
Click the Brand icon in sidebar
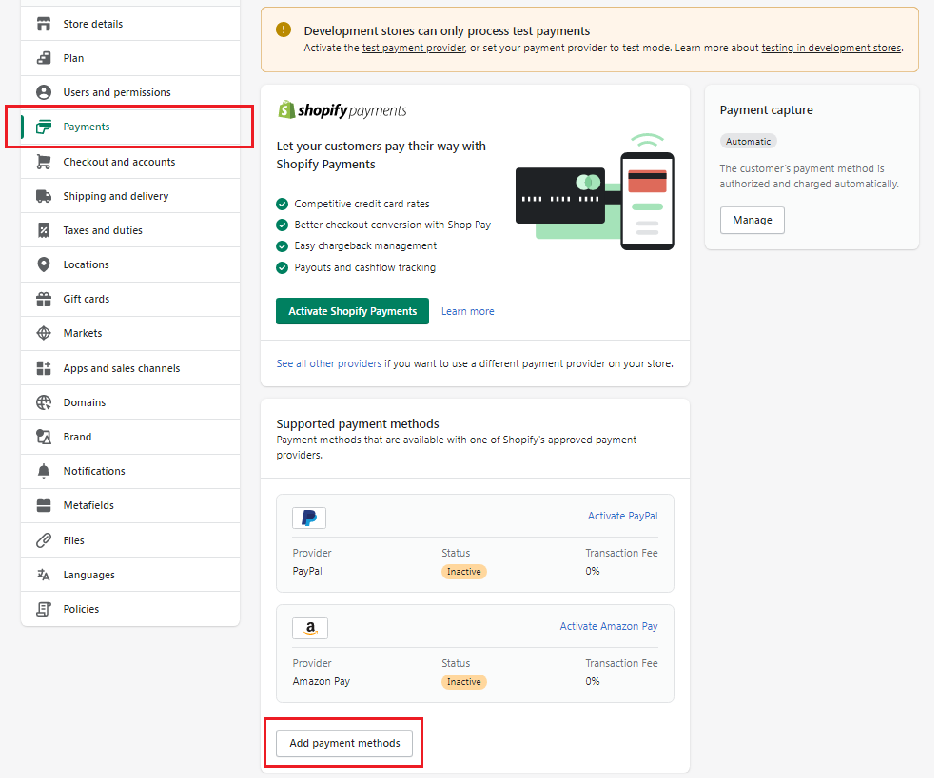(x=44, y=437)
